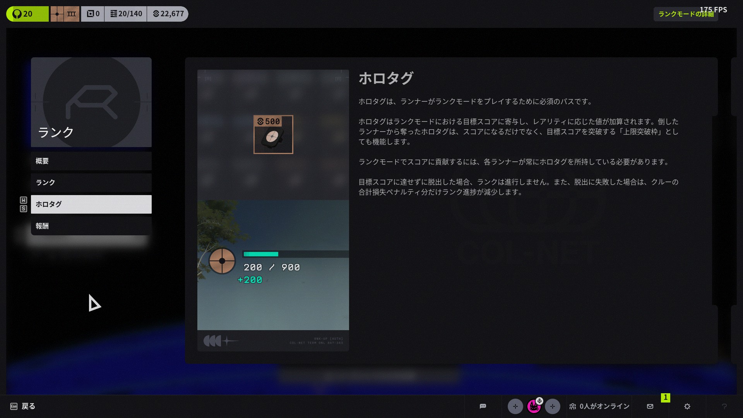743x418 pixels.
Task: Click the 20/140 vault capacity counter
Action: point(126,14)
